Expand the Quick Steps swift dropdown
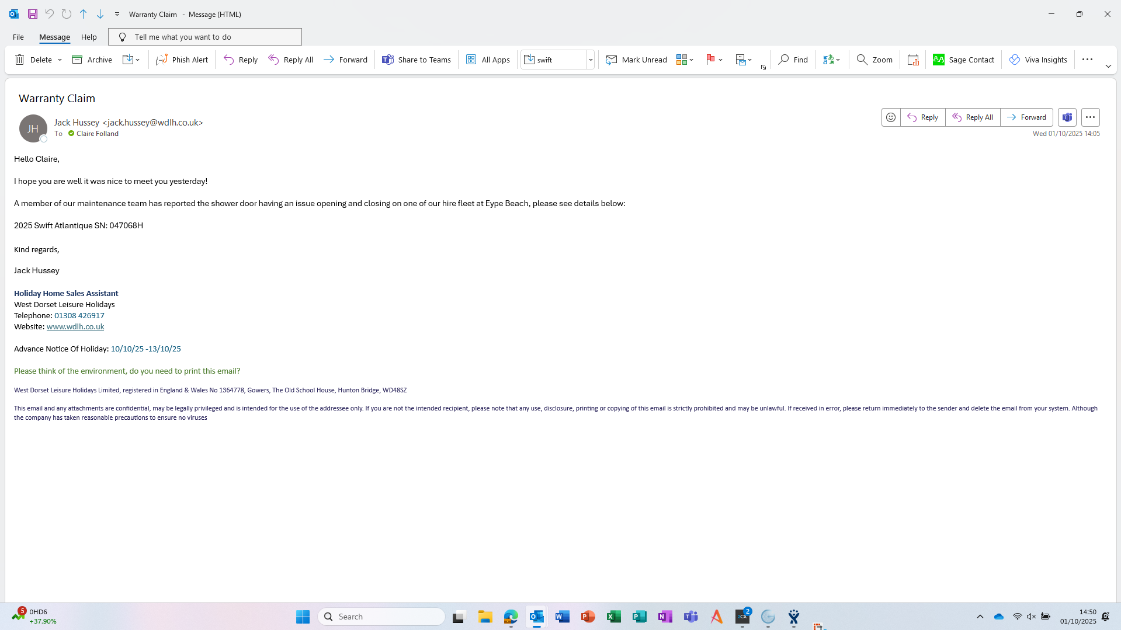 coord(591,60)
